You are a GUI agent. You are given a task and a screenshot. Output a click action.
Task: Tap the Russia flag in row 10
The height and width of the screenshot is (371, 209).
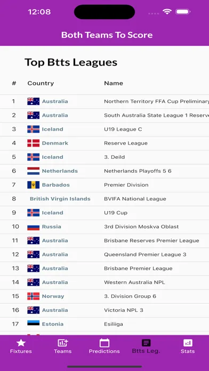point(34,227)
